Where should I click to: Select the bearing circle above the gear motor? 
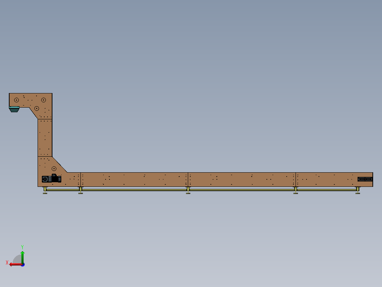[x=54, y=168]
